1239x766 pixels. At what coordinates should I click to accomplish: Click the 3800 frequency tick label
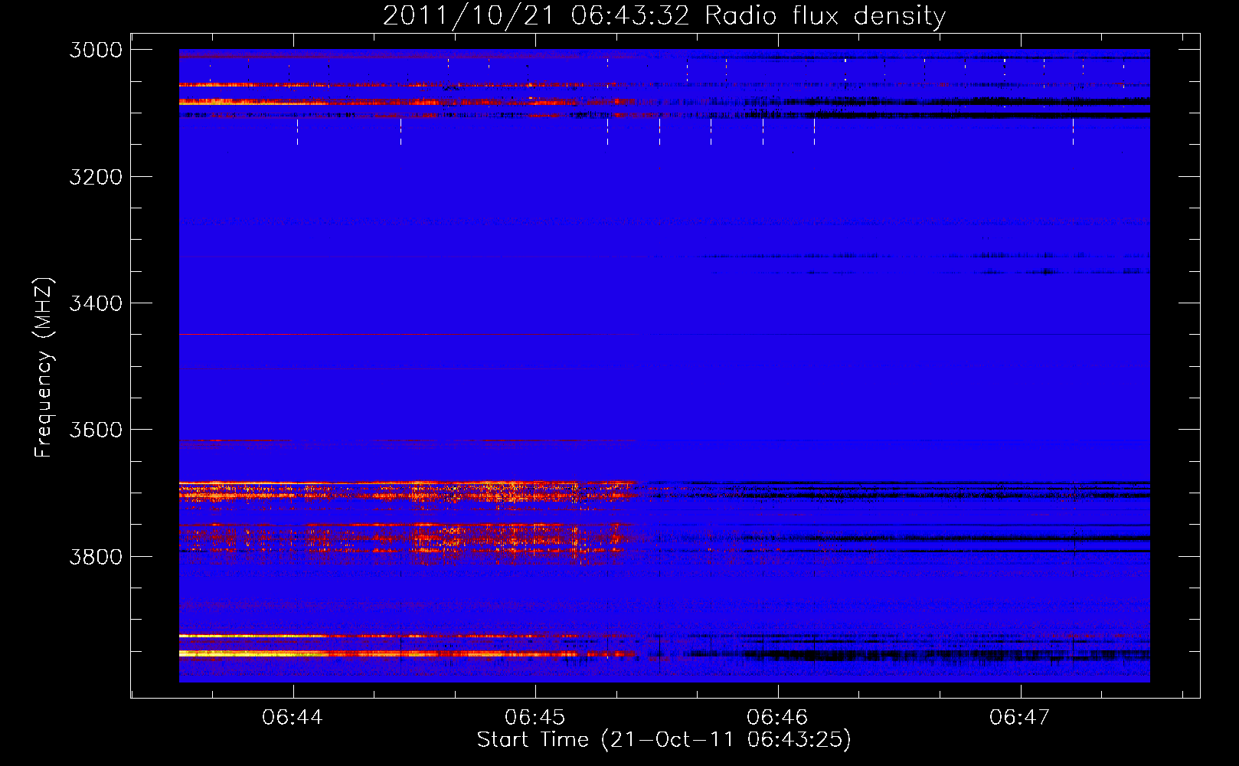point(96,556)
